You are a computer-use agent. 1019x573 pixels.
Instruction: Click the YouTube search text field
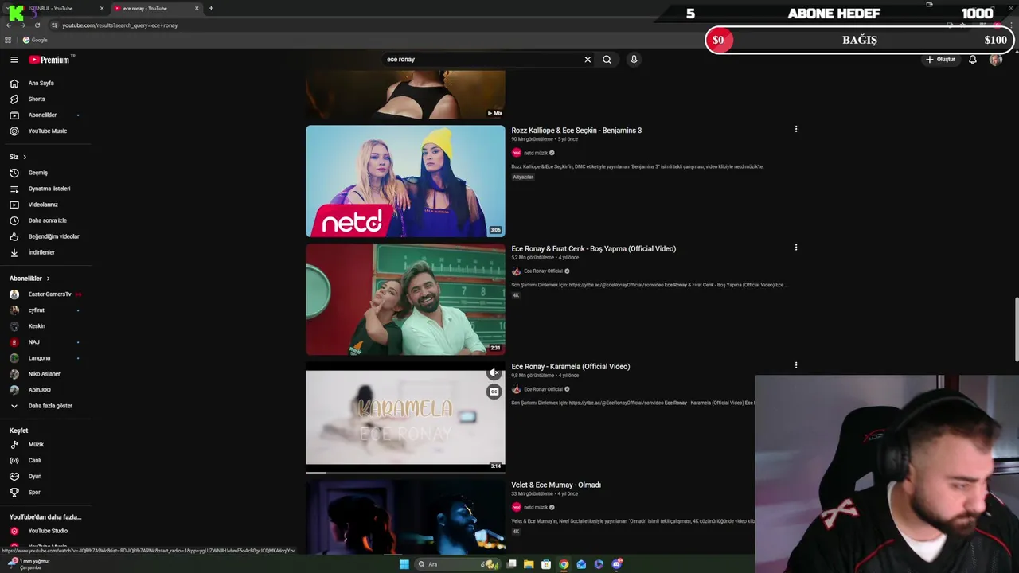click(482, 60)
